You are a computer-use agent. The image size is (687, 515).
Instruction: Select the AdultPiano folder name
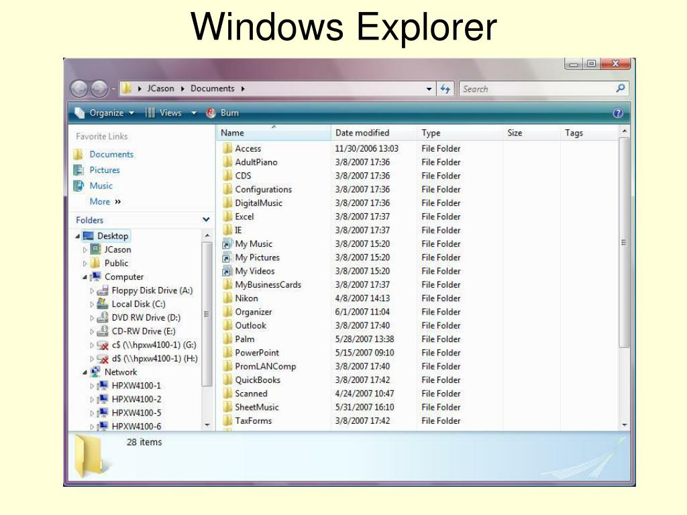(256, 162)
